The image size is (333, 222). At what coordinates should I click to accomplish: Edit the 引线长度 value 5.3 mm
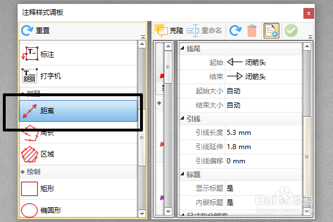click(x=264, y=133)
